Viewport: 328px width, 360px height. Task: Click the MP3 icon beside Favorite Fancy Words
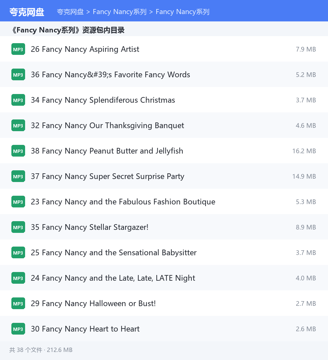point(18,75)
